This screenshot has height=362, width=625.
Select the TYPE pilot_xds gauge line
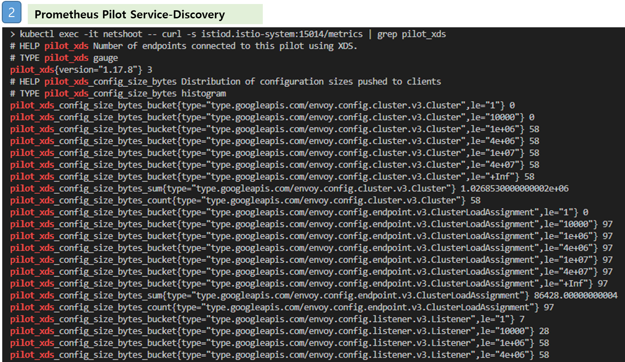[x=64, y=58]
